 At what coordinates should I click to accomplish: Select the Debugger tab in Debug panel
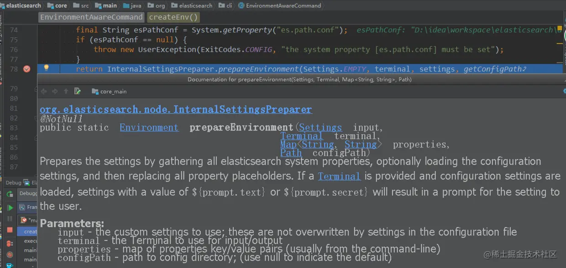pos(27,193)
